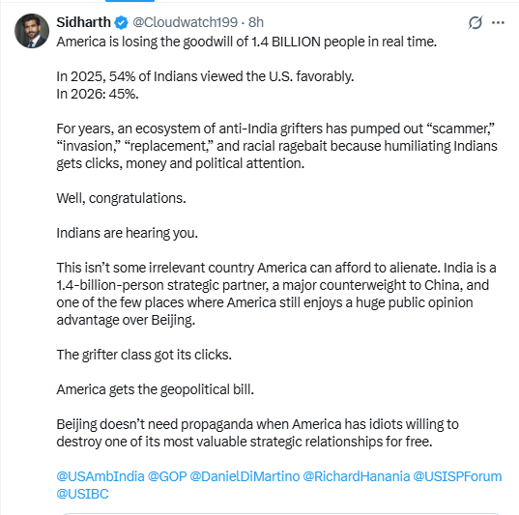Select the active blue-underlined tab at top
519x515 pixels.
(x=130, y=1)
